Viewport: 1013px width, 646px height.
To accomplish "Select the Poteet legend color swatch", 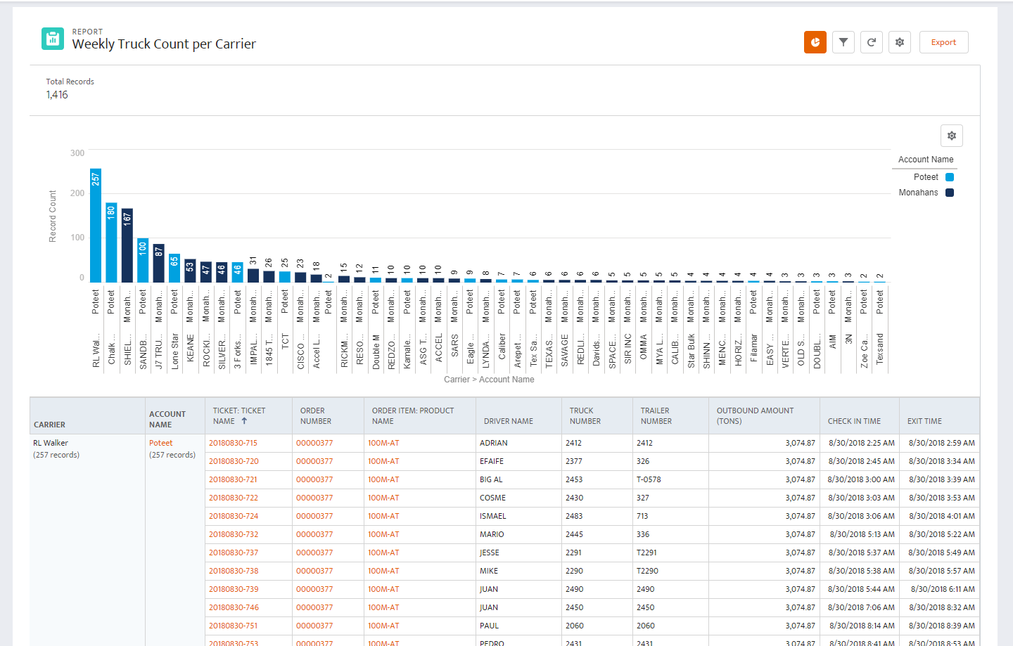I will click(x=950, y=177).
